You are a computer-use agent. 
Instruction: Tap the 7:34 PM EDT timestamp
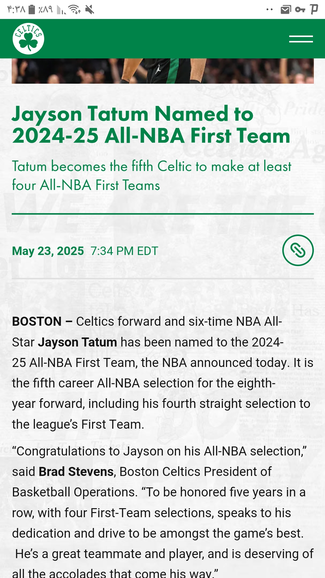124,251
